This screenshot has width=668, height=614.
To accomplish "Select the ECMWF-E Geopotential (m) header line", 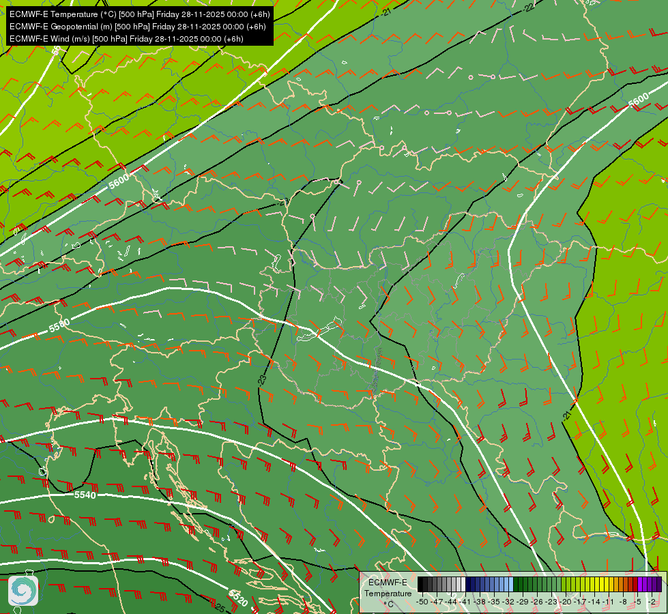I will (x=137, y=27).
